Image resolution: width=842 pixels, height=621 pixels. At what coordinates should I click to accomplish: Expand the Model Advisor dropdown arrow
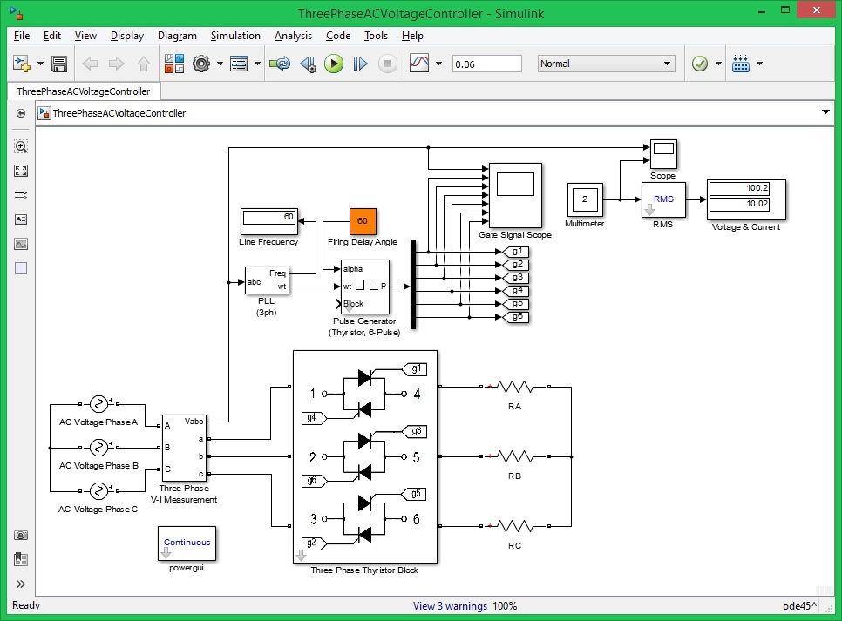tap(718, 64)
